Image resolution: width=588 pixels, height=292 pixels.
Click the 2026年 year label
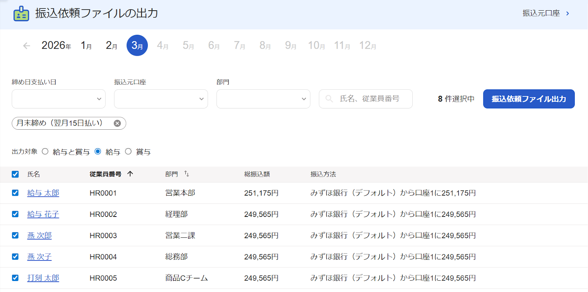(x=56, y=45)
